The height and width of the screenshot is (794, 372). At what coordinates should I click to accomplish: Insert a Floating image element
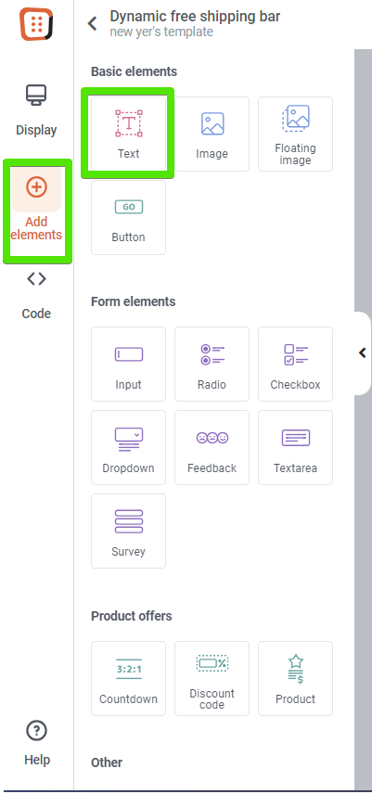click(x=296, y=134)
